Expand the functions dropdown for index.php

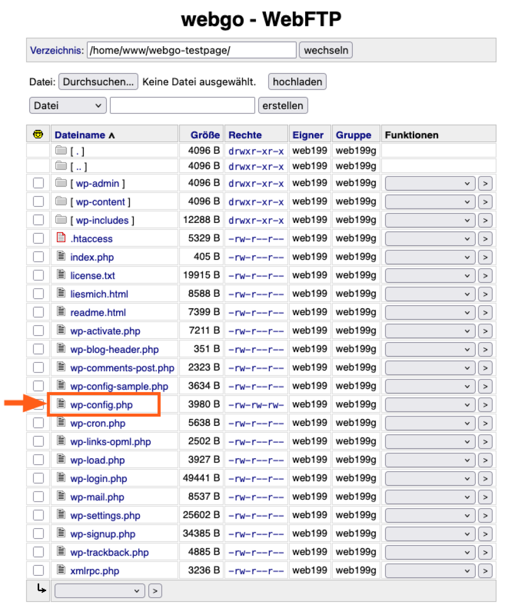point(430,257)
